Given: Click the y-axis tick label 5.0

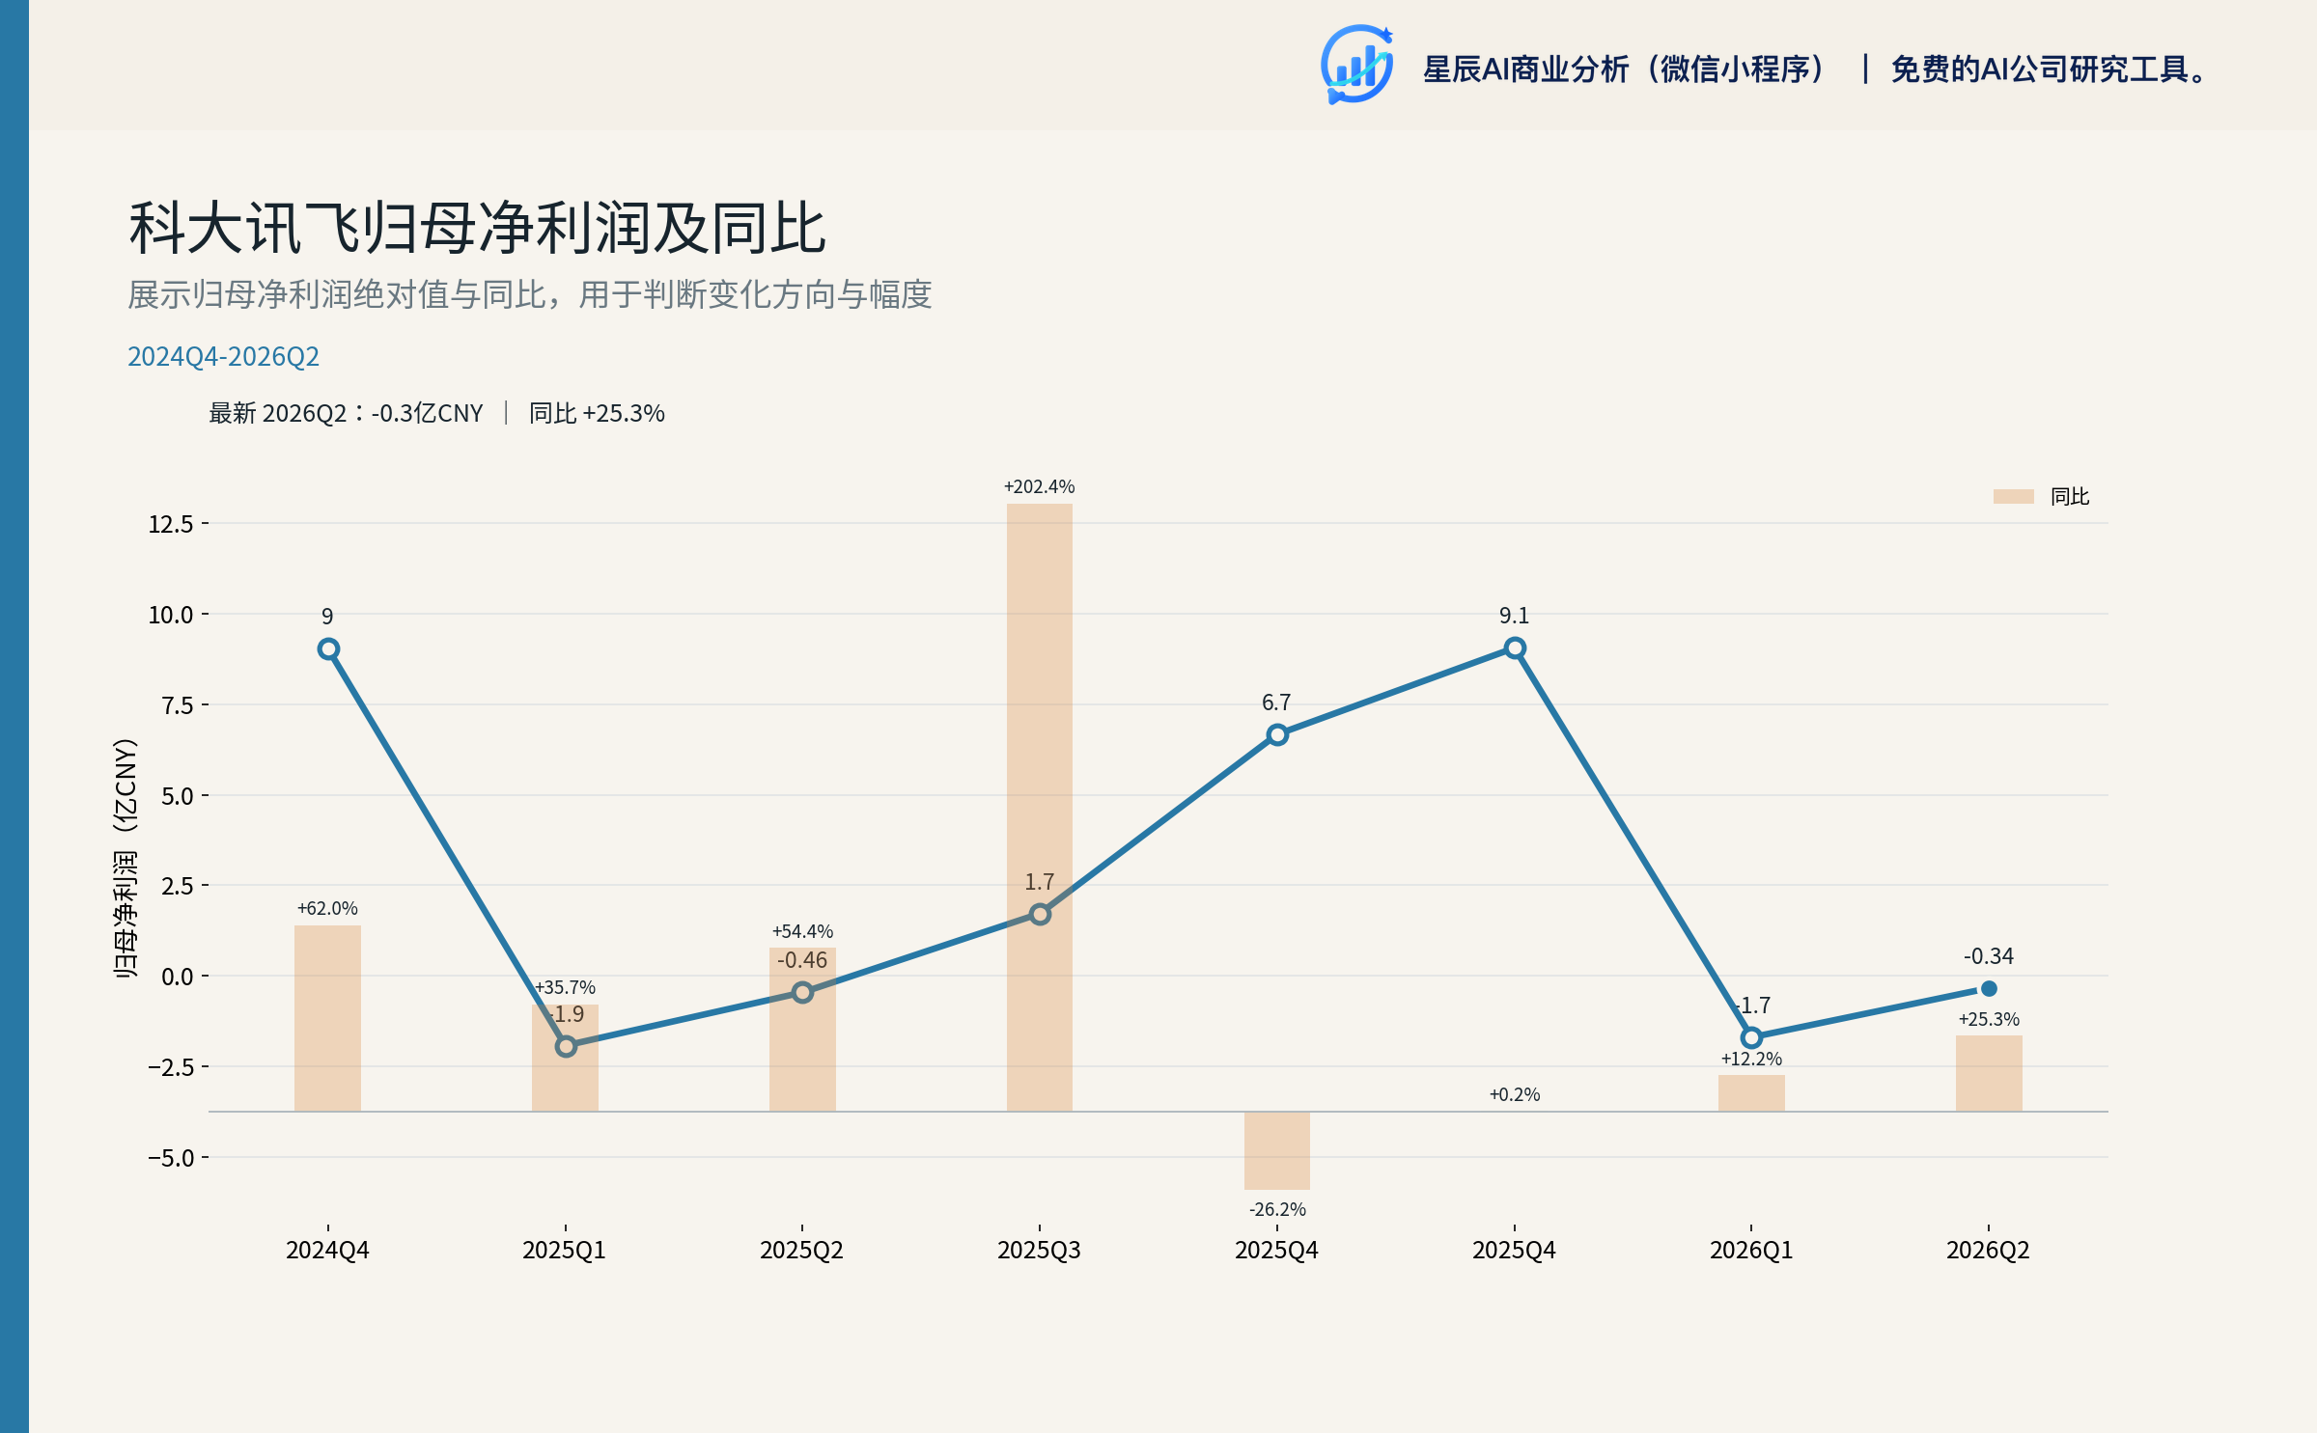Looking at the screenshot, I should pos(178,796).
